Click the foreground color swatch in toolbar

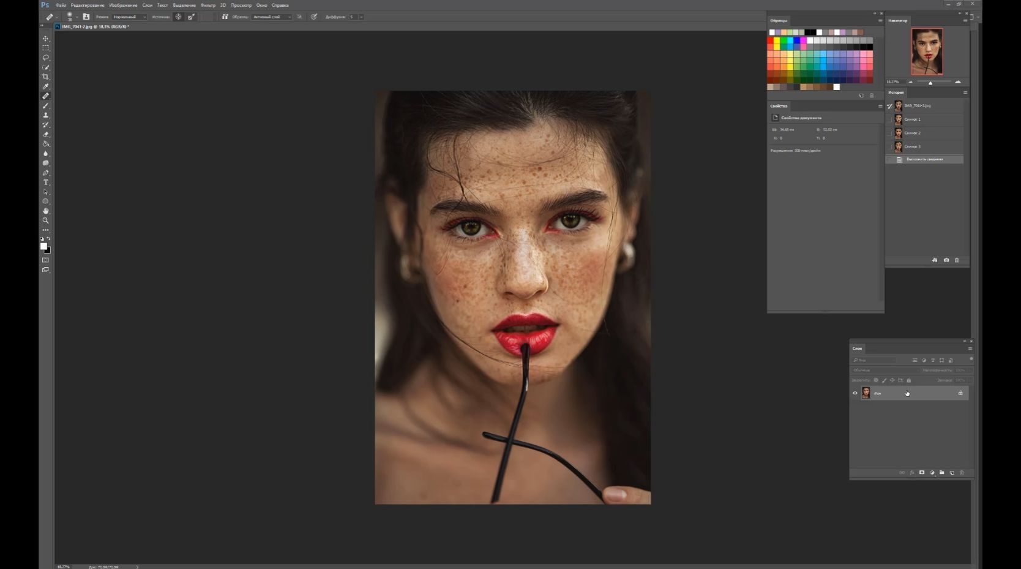pyautogui.click(x=43, y=246)
